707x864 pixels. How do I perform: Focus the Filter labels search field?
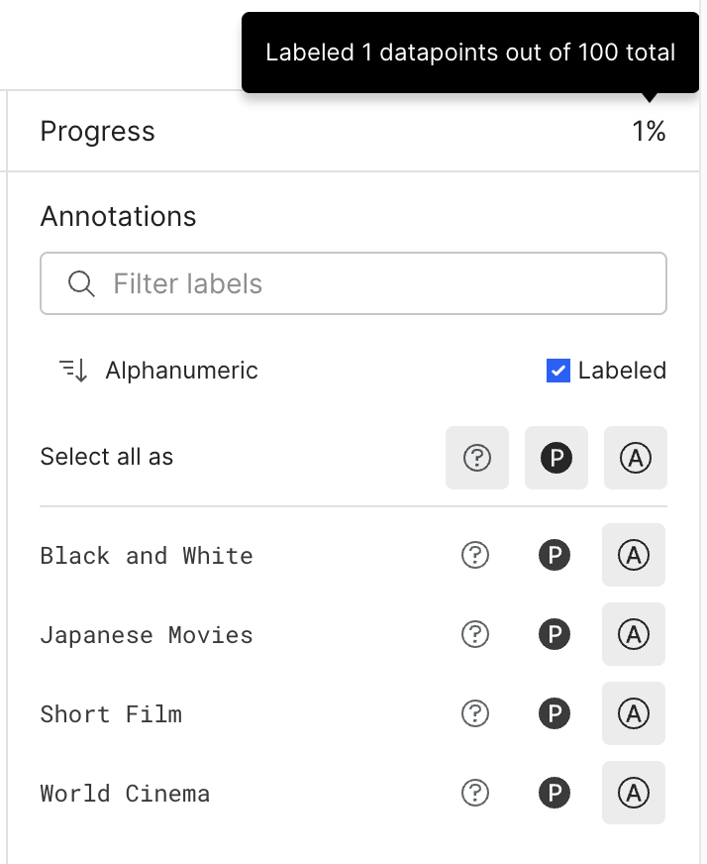(x=353, y=283)
